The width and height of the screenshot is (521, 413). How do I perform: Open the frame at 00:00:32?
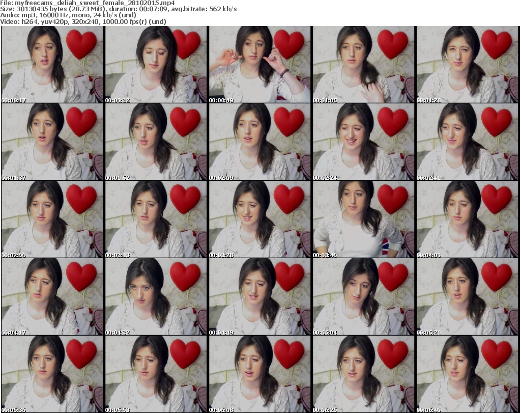pyautogui.click(x=156, y=65)
